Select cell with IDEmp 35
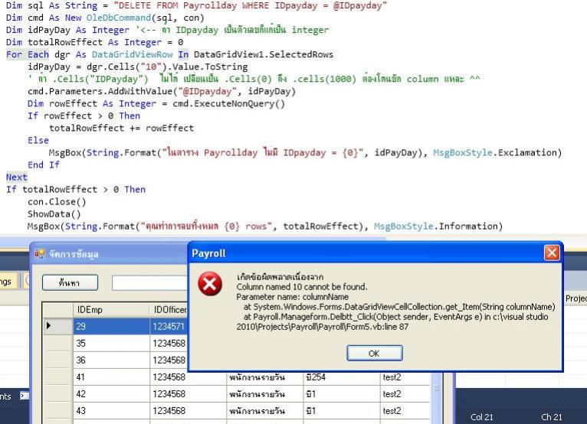 coord(111,343)
